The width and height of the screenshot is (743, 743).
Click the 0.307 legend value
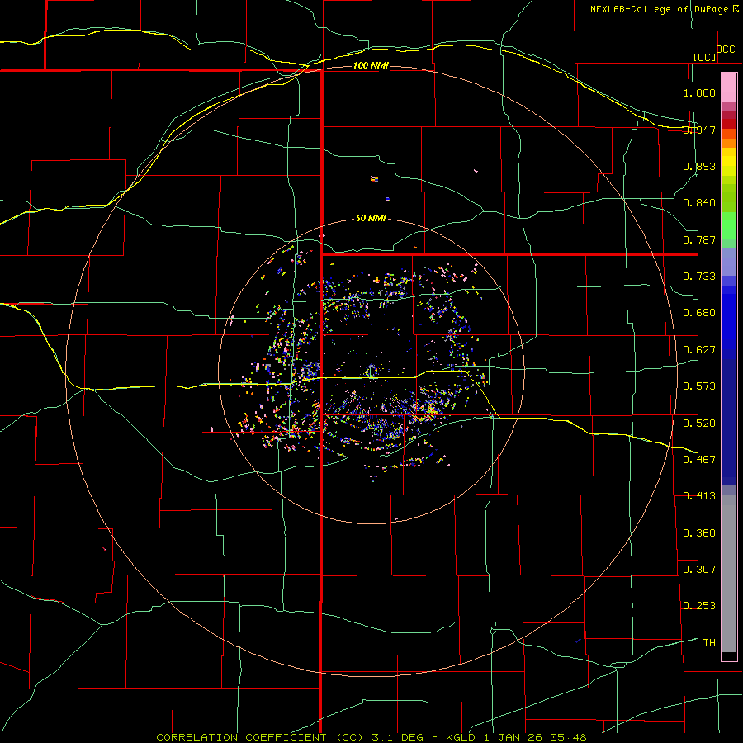point(699,570)
